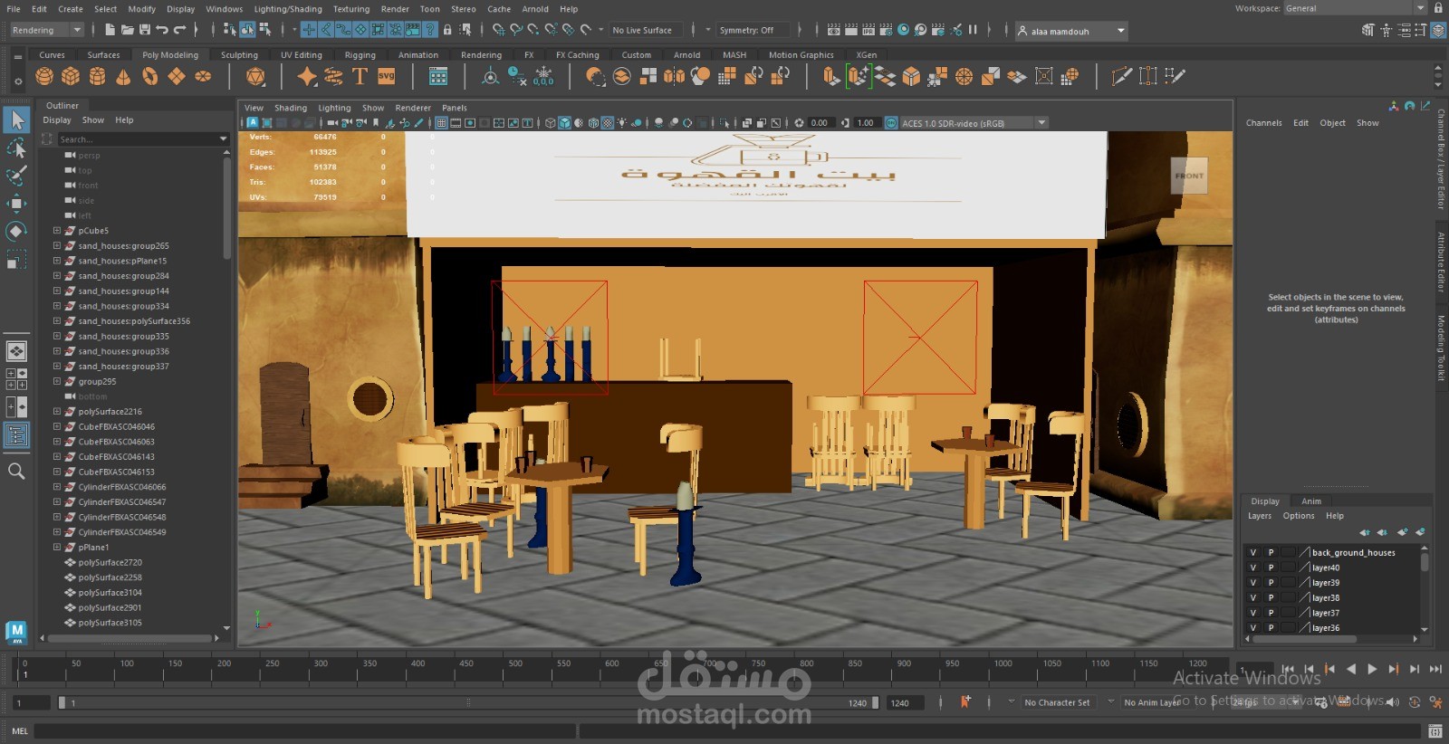The image size is (1449, 744).
Task: Open the viewport Renderer menu
Action: pos(413,108)
